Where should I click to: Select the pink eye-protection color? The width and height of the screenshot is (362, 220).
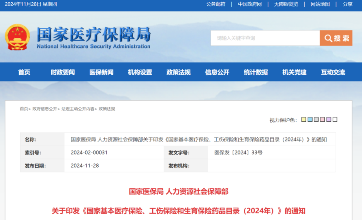point(323,119)
